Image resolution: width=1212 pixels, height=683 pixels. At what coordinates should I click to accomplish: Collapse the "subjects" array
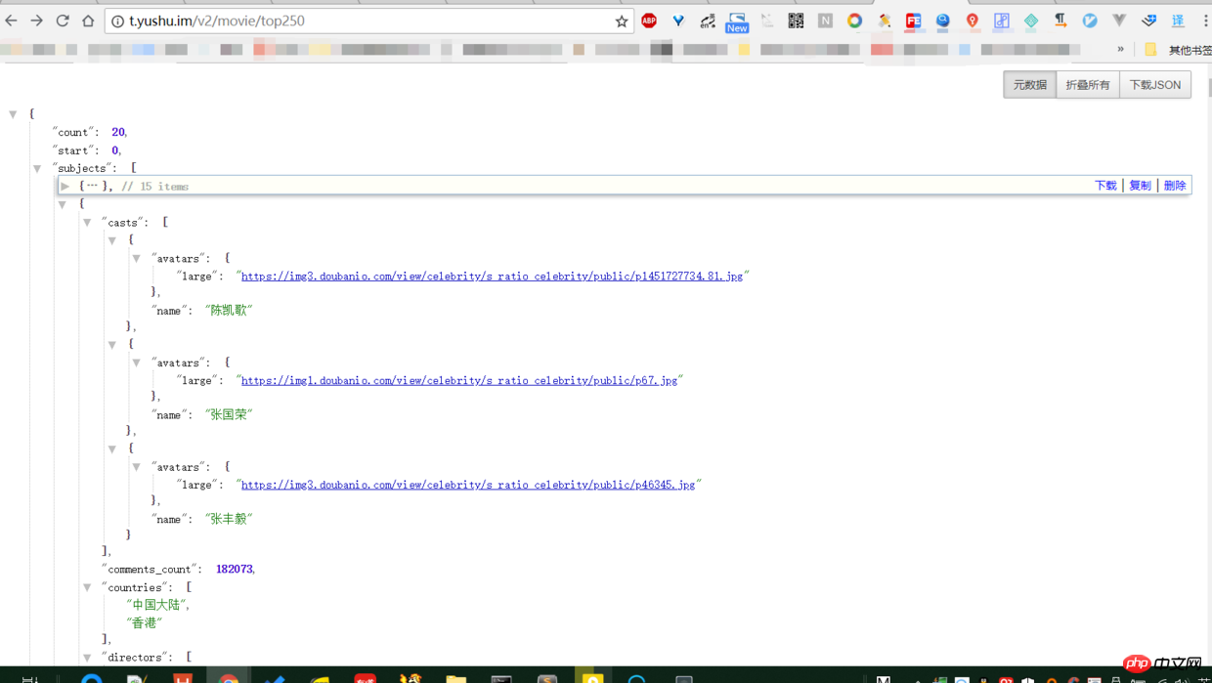click(37, 169)
